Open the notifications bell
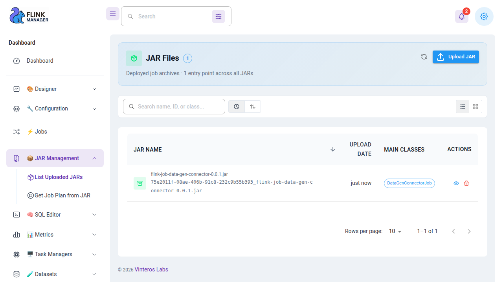The width and height of the screenshot is (503, 282). (x=462, y=16)
